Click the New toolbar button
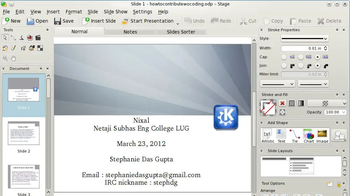This screenshot has width=350, height=196. [x=11, y=21]
